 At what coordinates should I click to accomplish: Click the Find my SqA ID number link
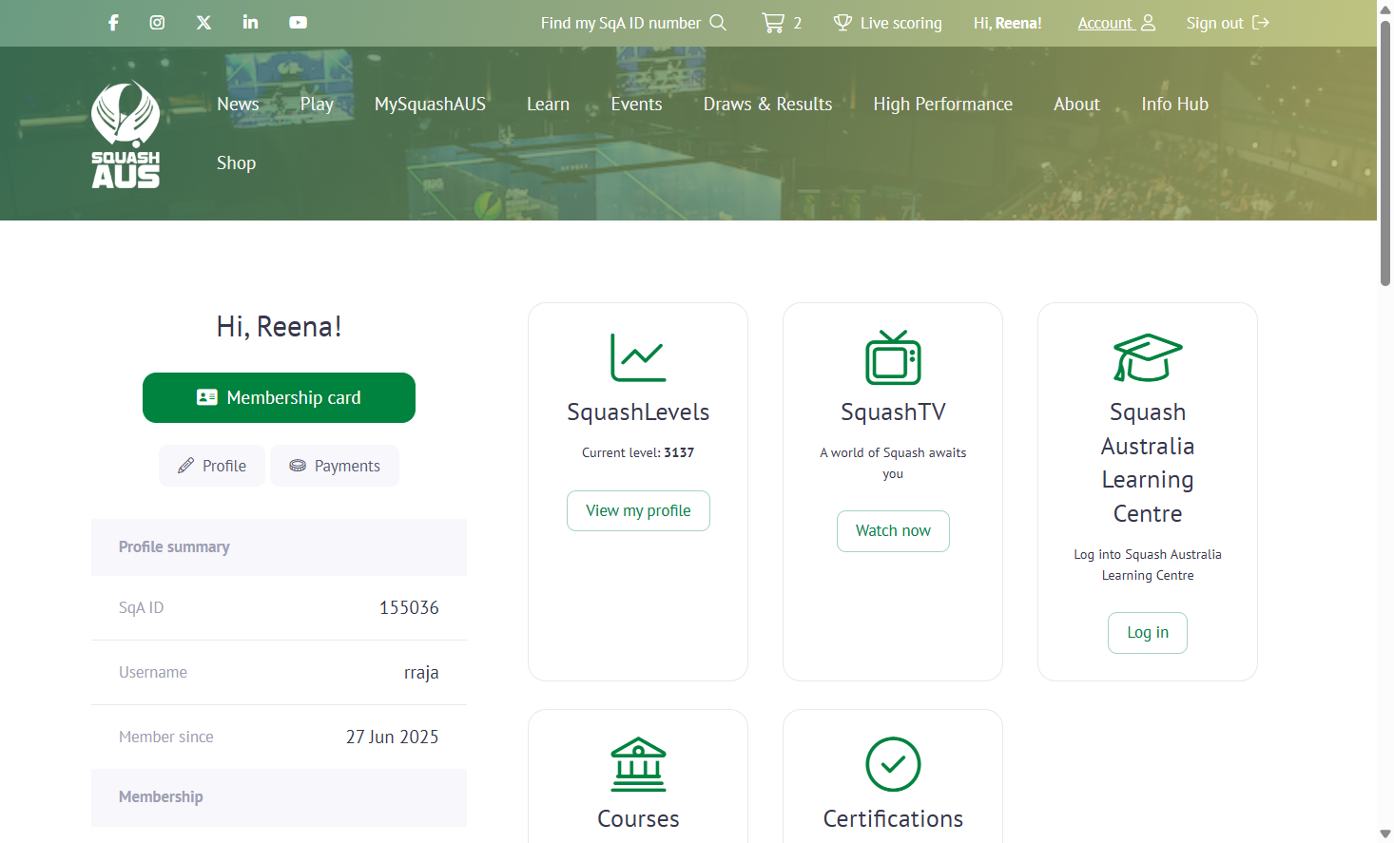pos(621,23)
